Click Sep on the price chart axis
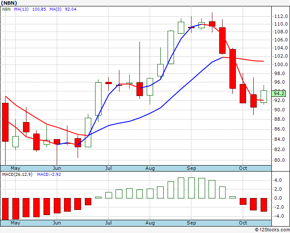This screenshot has width=290, height=233. [x=191, y=168]
